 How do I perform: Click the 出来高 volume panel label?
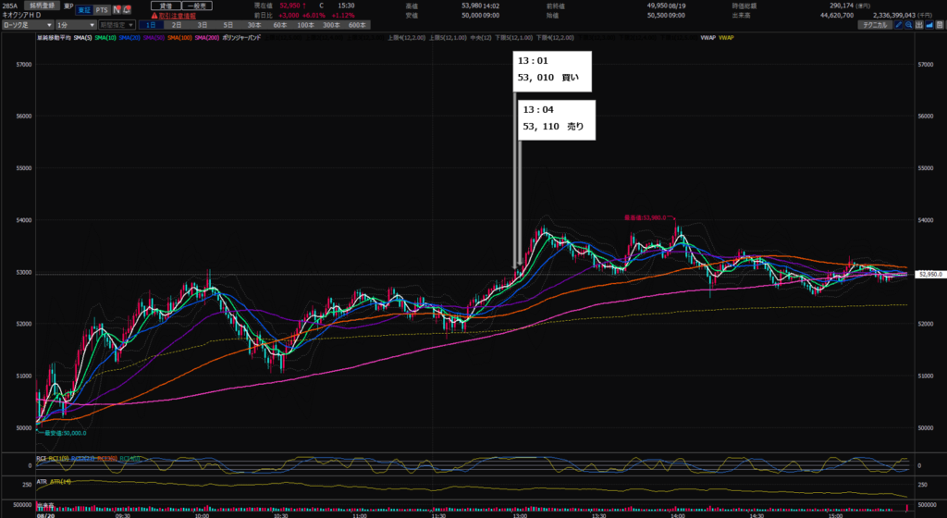(45, 504)
